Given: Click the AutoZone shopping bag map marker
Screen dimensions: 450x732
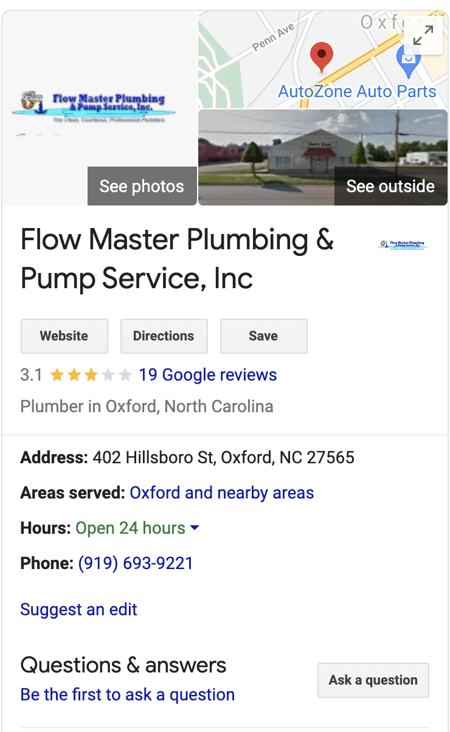Looking at the screenshot, I should tap(407, 60).
